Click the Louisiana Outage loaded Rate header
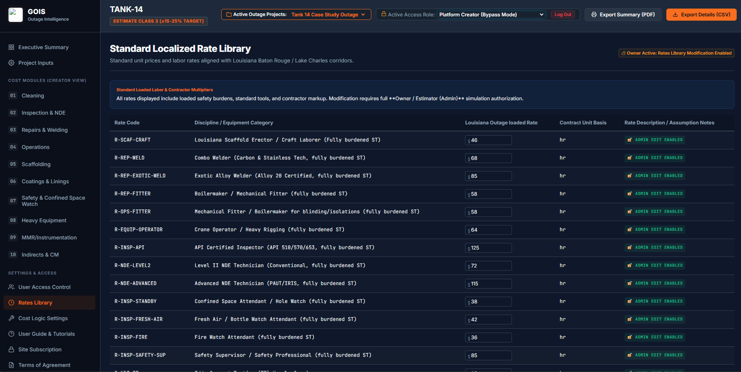 [x=501, y=122]
